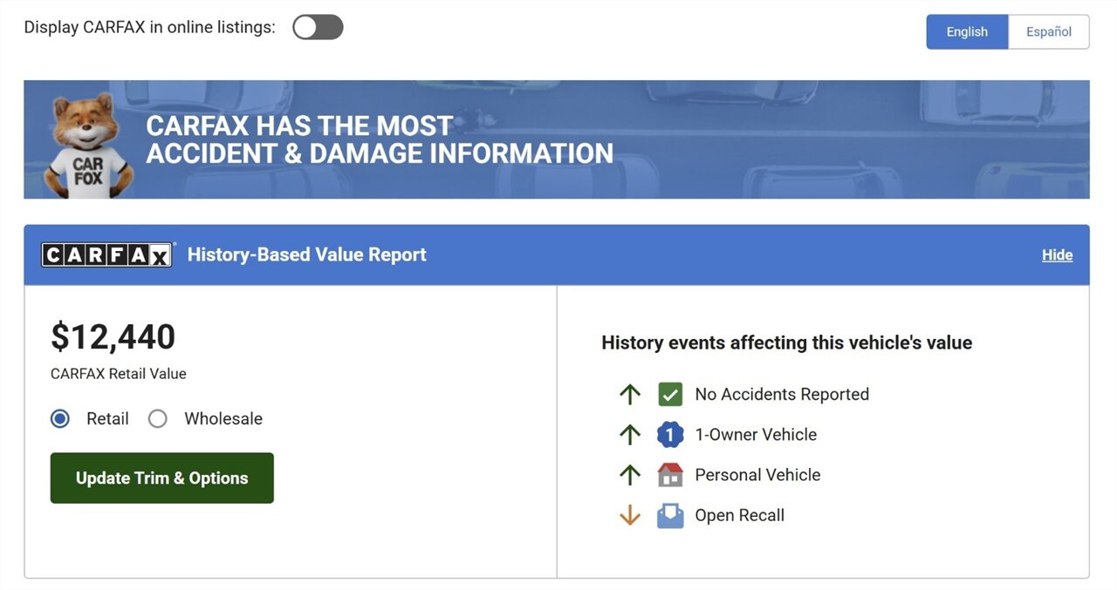Click the 'Personal Vehicle' text
This screenshot has height=590, width=1117.
(x=757, y=475)
